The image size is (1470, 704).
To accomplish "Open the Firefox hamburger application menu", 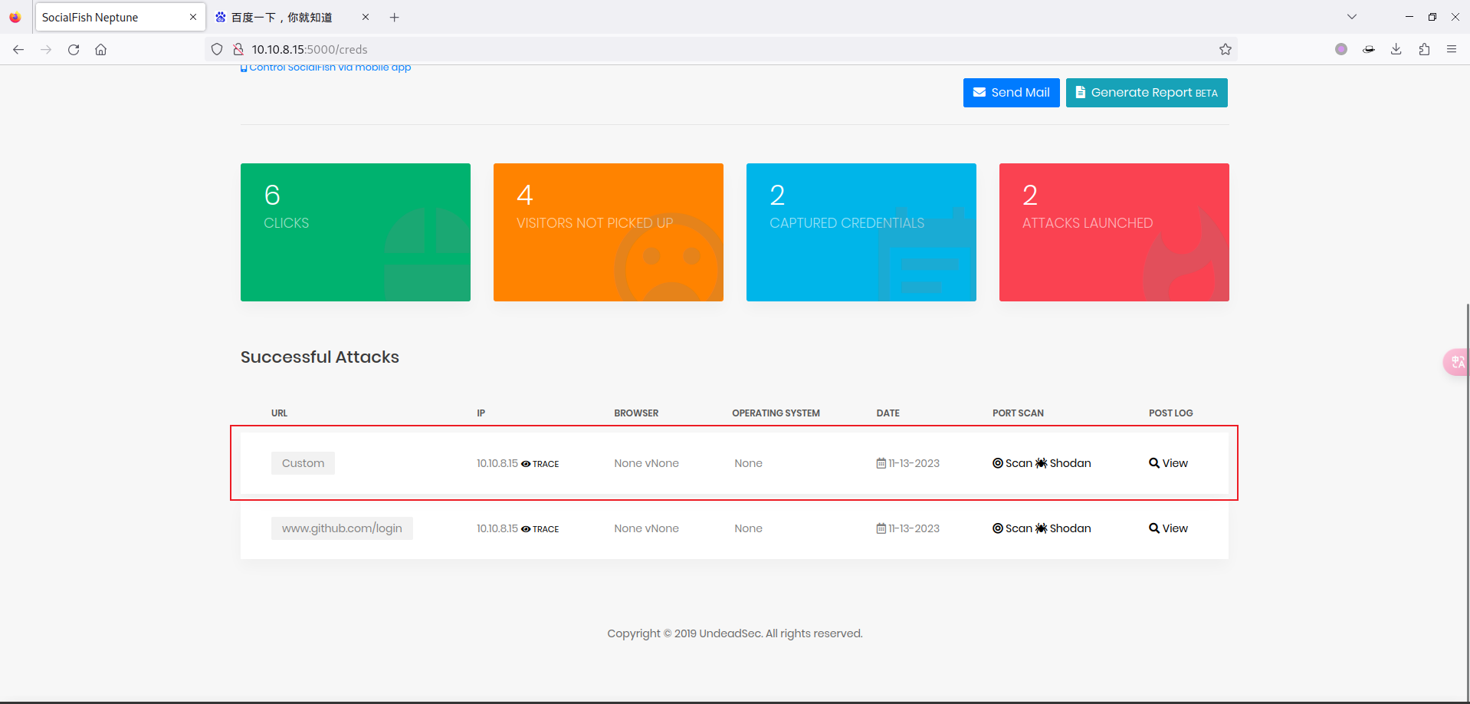I will coord(1452,49).
